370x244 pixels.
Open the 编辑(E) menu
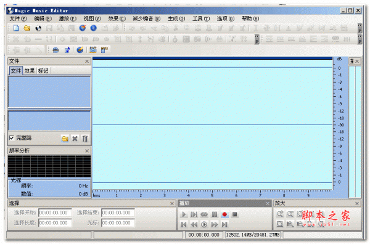coord(43,18)
